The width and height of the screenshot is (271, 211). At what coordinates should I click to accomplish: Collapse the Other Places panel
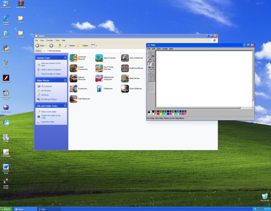point(65,80)
